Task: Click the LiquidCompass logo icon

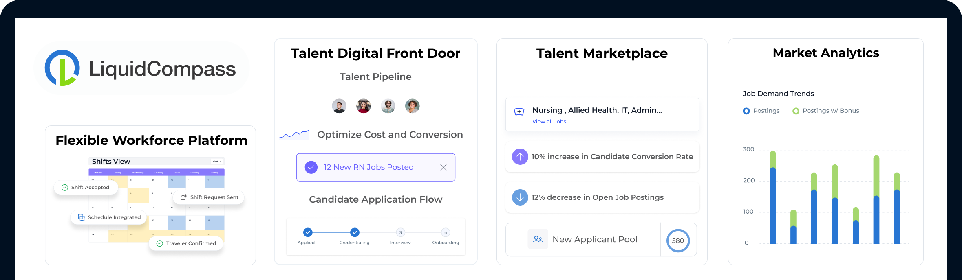Action: click(62, 68)
